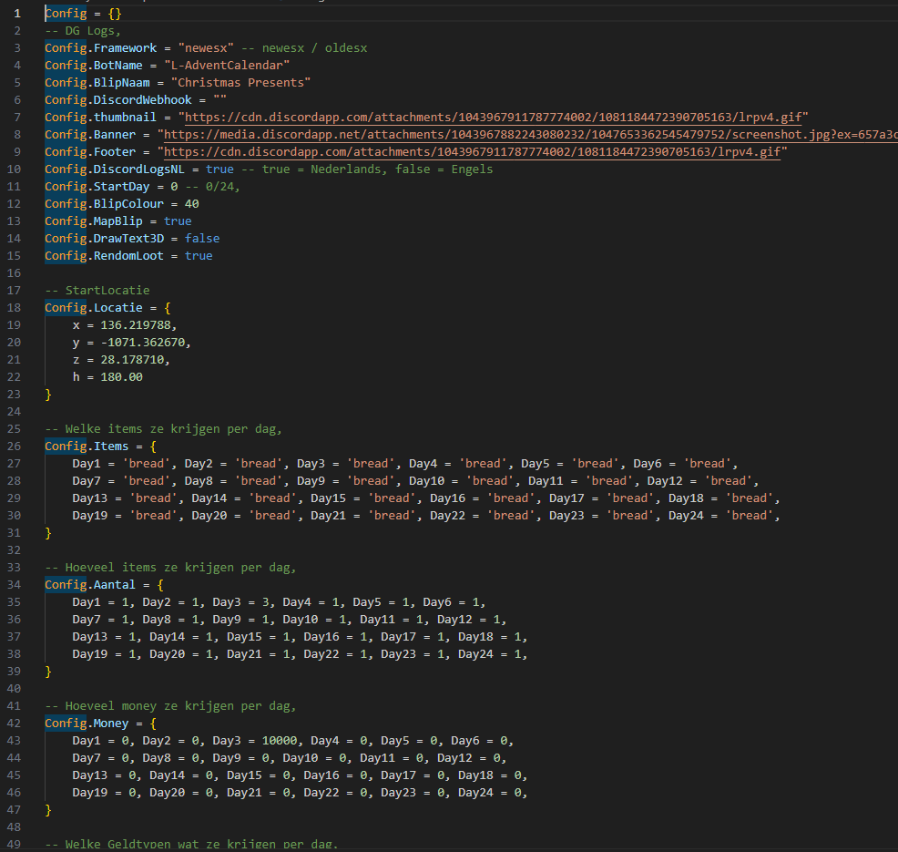Click the y coordinate -1071.362670

point(143,342)
